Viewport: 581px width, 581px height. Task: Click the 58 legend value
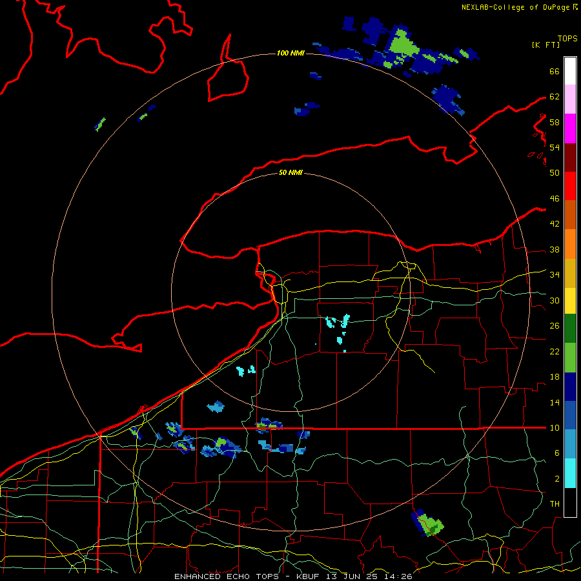coord(555,122)
